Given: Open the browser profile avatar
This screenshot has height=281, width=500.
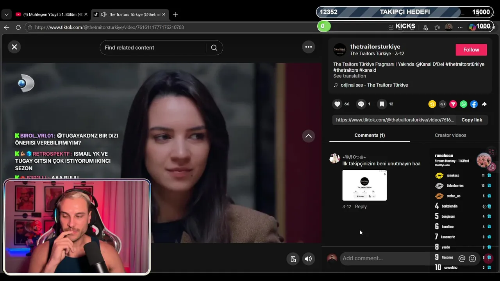Looking at the screenshot, I should (449, 27).
